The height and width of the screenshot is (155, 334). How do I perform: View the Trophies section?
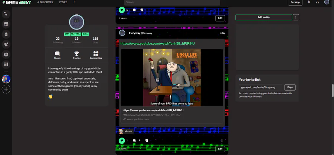click(76, 55)
